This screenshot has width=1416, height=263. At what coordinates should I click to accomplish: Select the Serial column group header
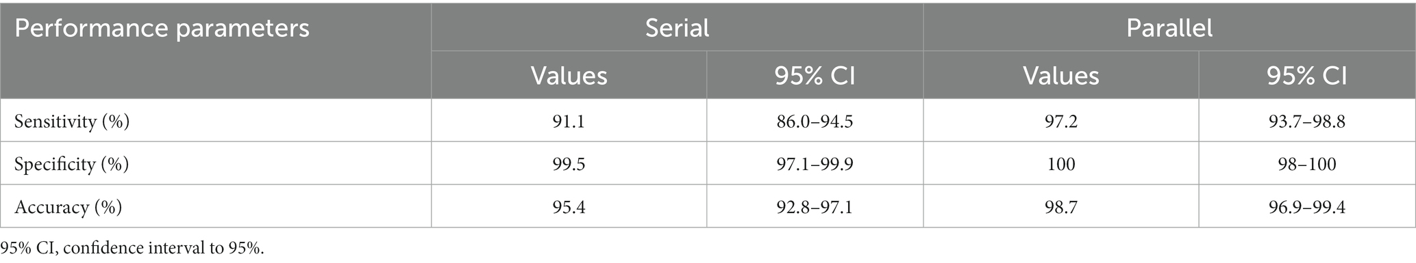click(x=677, y=28)
